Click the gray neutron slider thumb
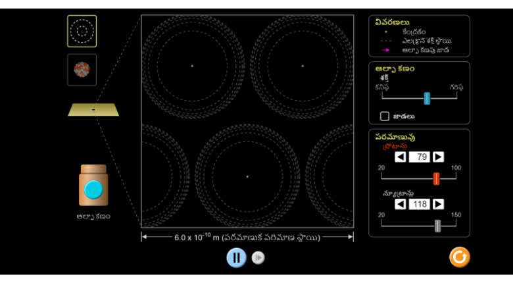 (437, 226)
